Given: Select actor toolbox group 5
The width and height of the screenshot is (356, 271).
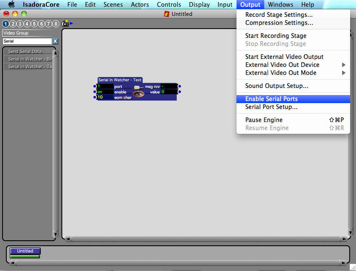Looking at the screenshot, I should coord(34,24).
